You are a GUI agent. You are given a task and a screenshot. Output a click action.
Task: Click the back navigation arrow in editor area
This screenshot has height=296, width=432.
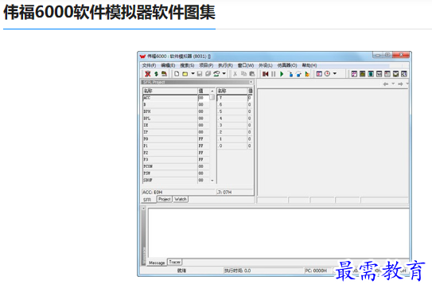click(386, 84)
